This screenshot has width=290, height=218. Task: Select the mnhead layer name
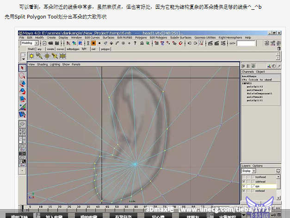(x=260, y=191)
